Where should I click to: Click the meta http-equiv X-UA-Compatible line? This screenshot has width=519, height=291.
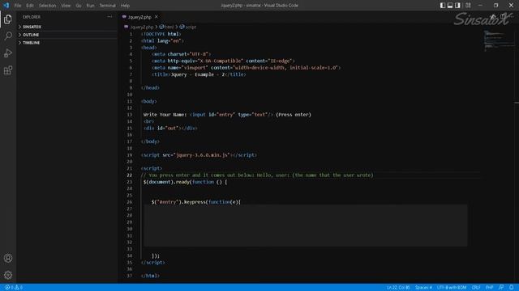(224, 61)
